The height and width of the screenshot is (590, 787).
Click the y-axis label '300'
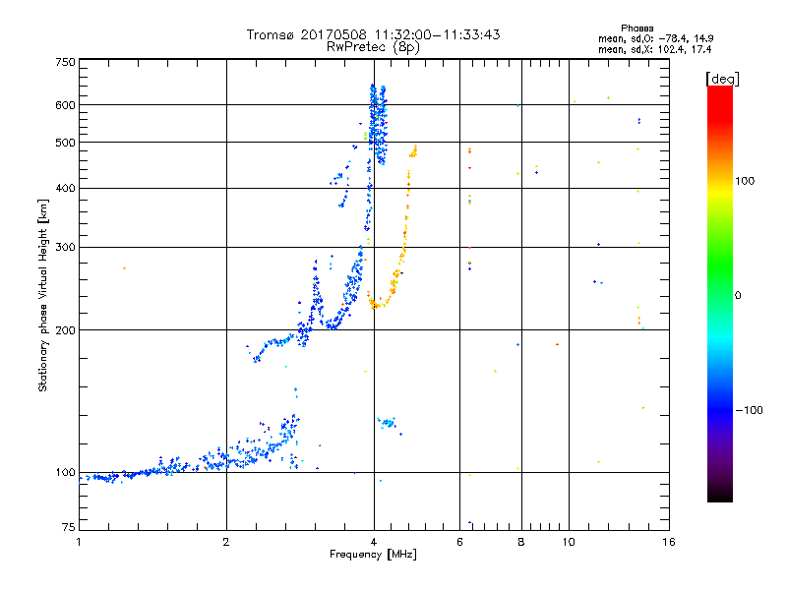point(65,247)
